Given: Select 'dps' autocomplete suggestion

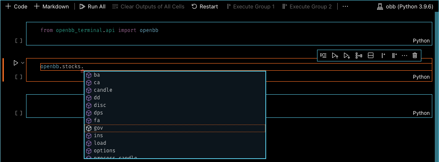Looking at the screenshot, I should (x=175, y=113).
